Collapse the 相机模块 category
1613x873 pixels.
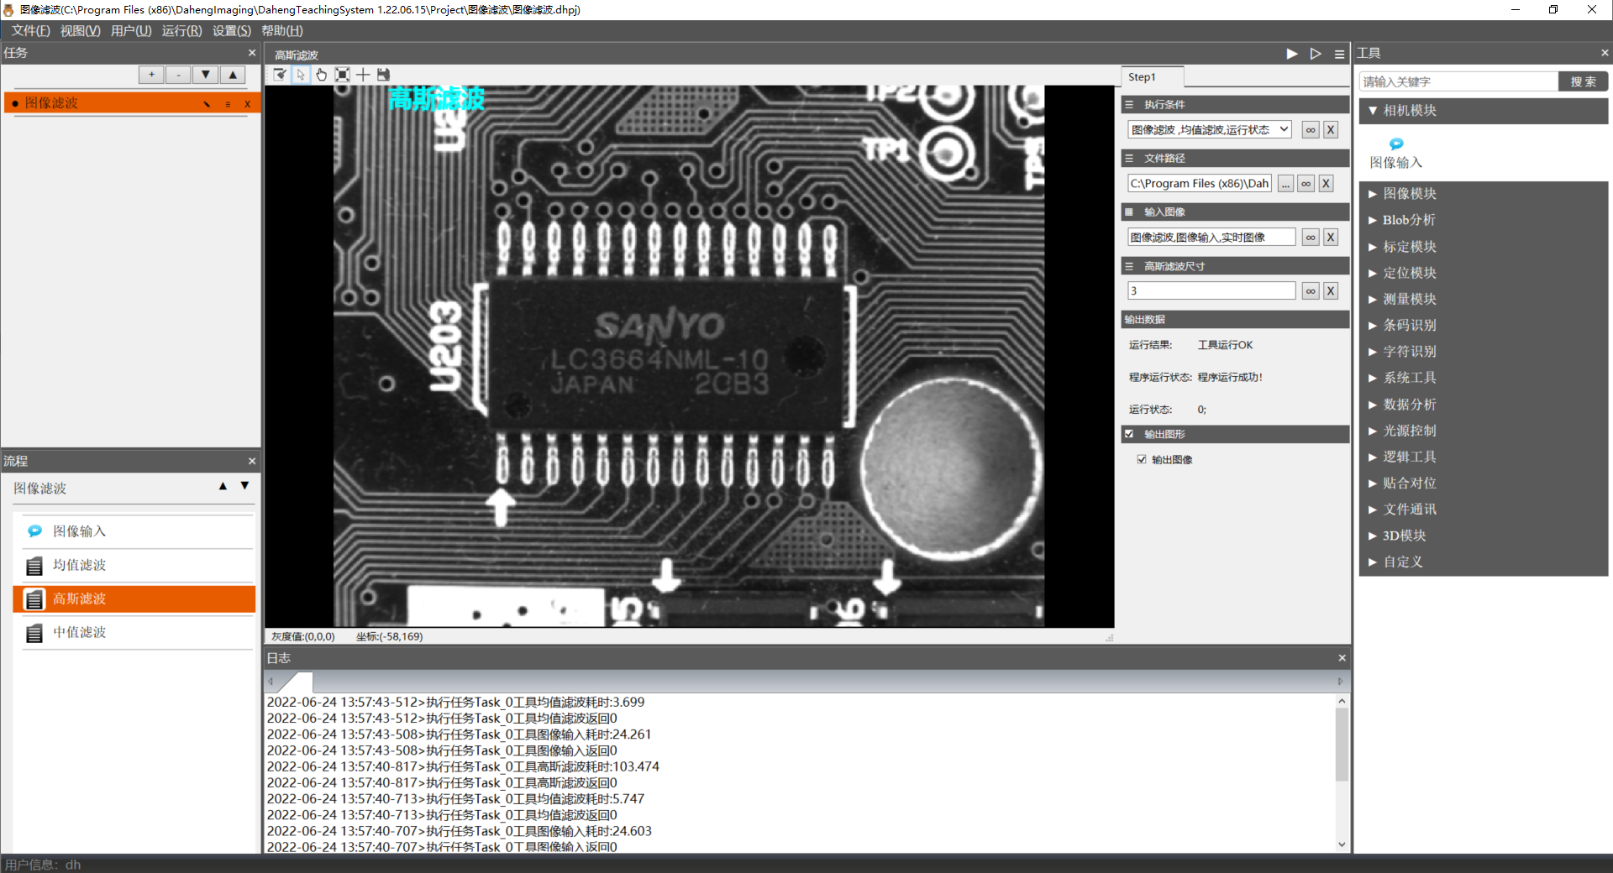pyautogui.click(x=1484, y=111)
